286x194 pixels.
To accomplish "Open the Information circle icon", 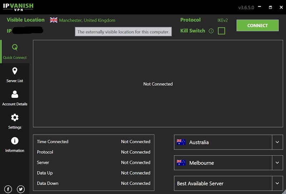I will pos(15,141).
